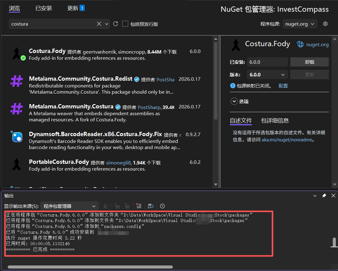Screen dimensions: 338x271
Task: Expand the search history dropdown arrow
Action: (x=106, y=24)
